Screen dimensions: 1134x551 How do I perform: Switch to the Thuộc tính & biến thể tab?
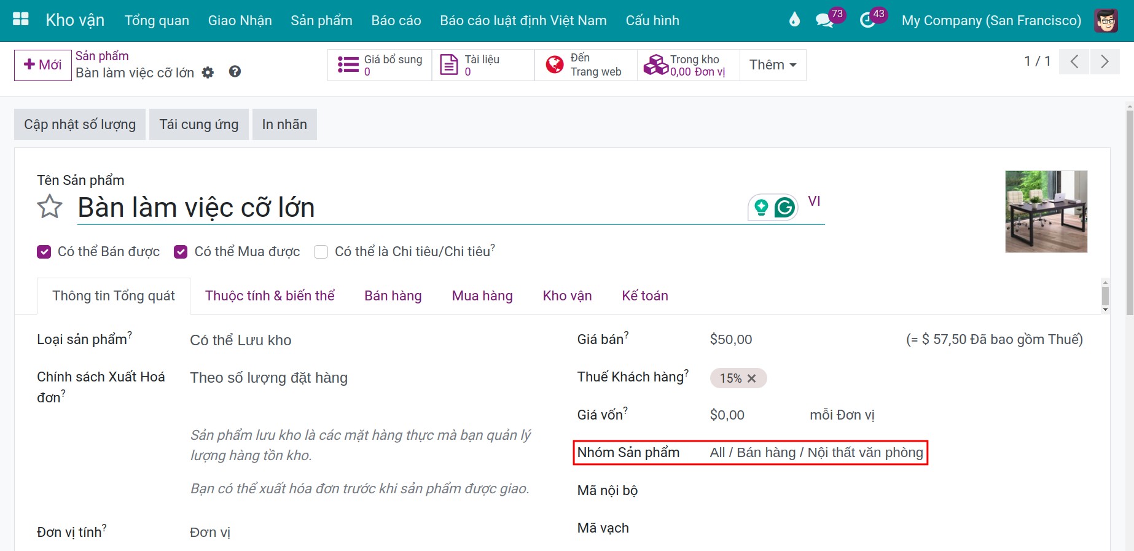(270, 296)
